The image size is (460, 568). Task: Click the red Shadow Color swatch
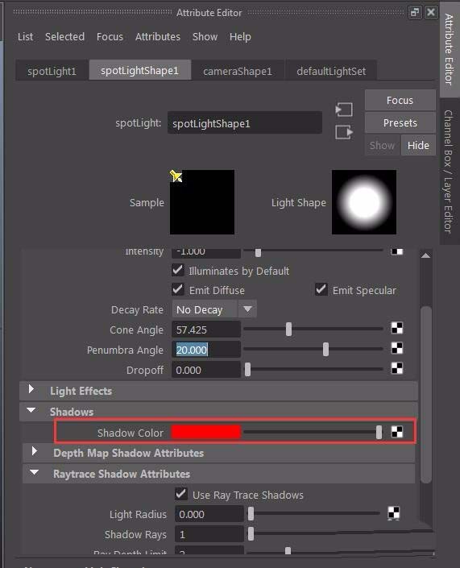click(205, 432)
